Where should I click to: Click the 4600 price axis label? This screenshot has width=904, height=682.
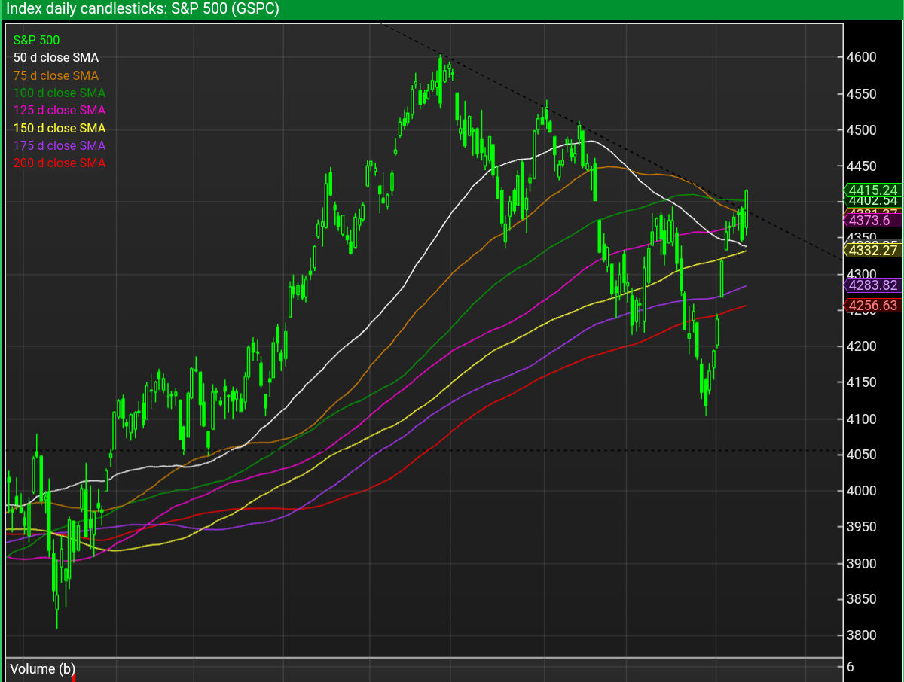(x=861, y=57)
